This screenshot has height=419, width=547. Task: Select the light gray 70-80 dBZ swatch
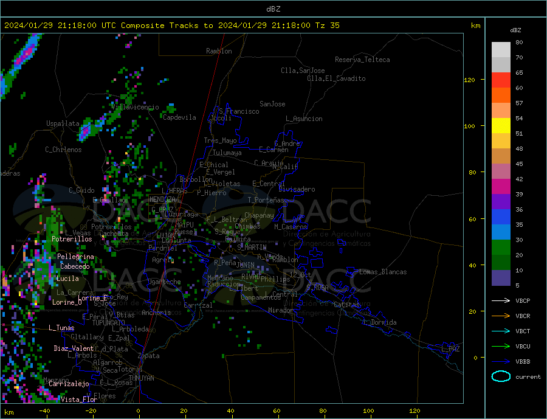[501, 50]
